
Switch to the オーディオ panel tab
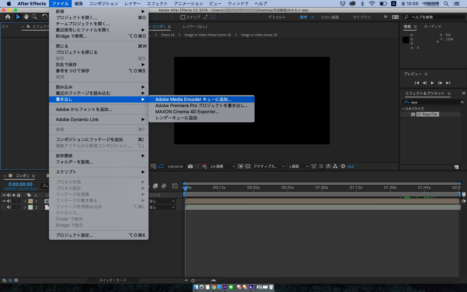pyautogui.click(x=432, y=26)
